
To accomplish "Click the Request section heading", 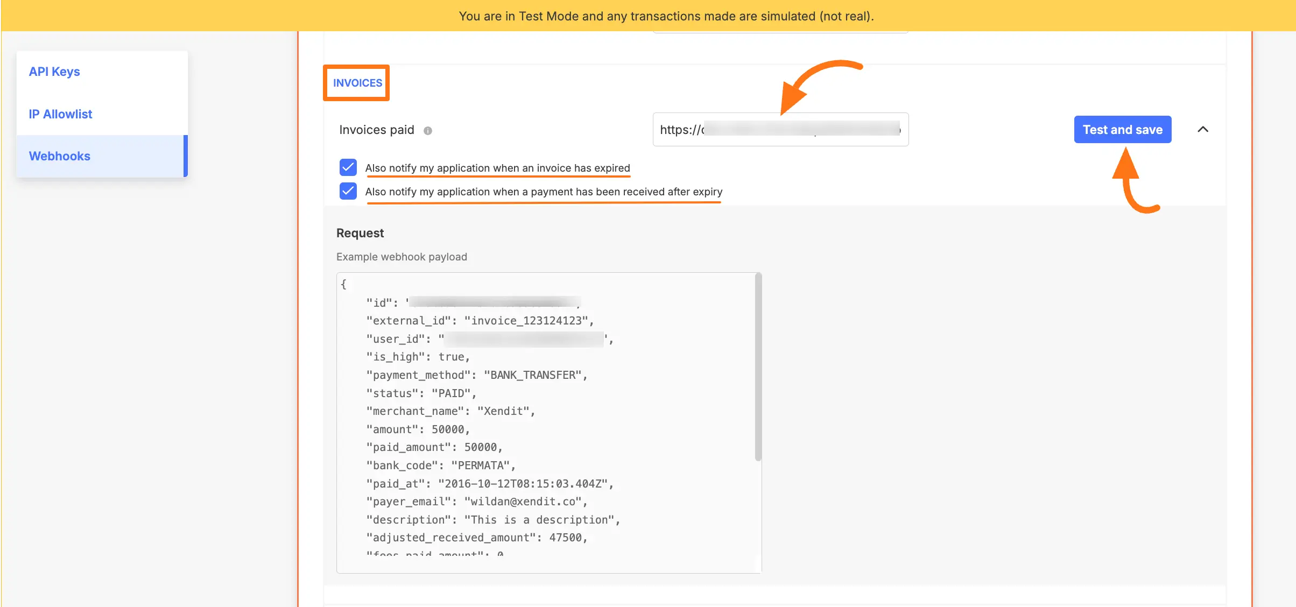I will tap(360, 232).
